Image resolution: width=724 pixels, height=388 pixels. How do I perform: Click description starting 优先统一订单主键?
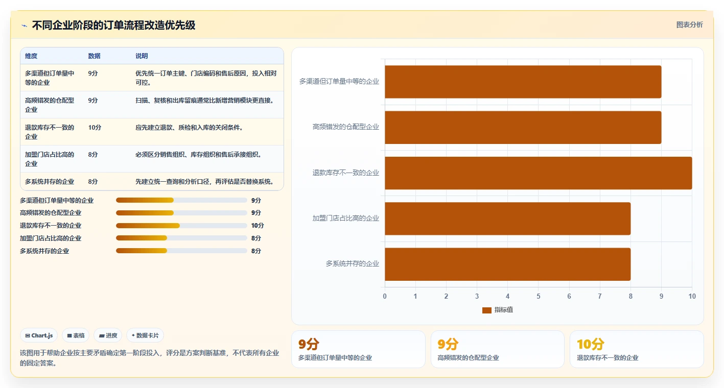206,78
